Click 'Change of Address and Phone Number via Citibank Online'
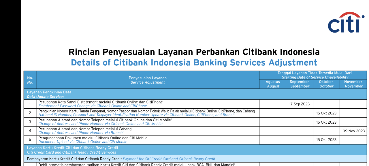Image resolution: width=369 pixels, height=166 pixels. pos(101,124)
